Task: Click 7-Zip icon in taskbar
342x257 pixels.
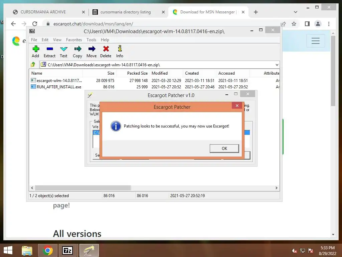Action: (67, 250)
